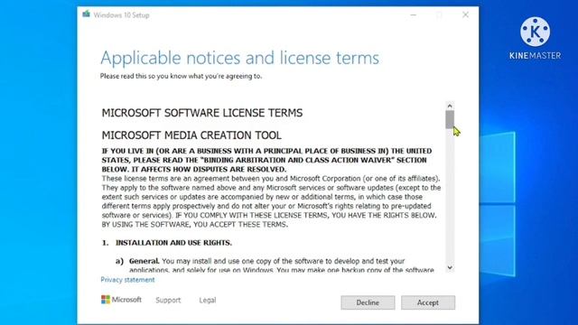The width and height of the screenshot is (578, 325).
Task: Click the license text scroll up arrow
Action: tap(450, 106)
